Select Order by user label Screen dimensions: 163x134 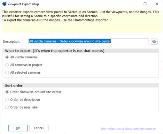pyautogui.click(x=22, y=107)
